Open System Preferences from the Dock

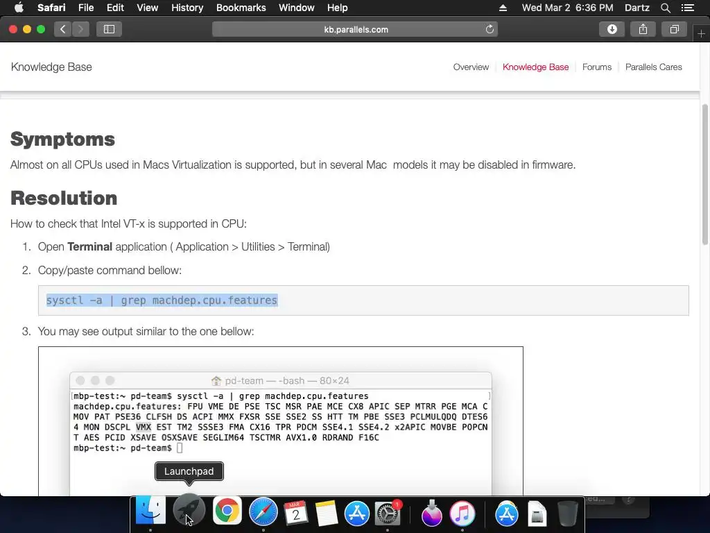[388, 514]
